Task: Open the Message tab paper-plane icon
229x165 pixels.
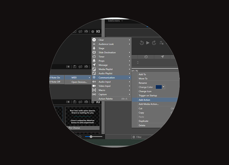Action: (162, 57)
